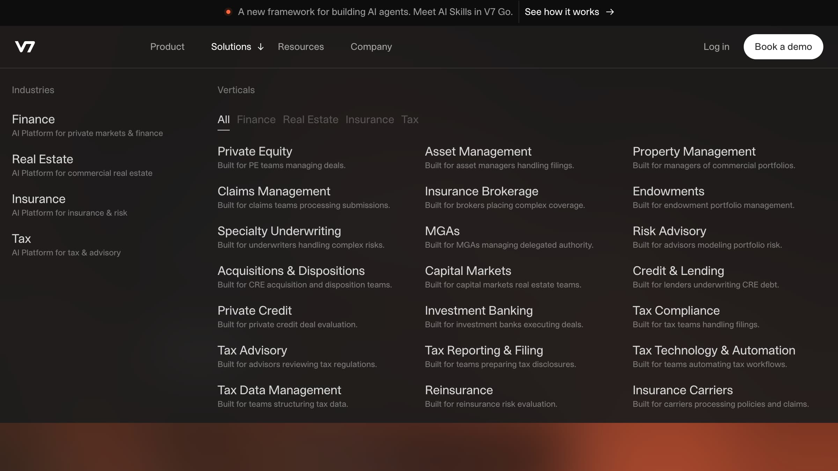Select the Tax verticals filter tab
This screenshot has height=471, width=838.
[409, 120]
